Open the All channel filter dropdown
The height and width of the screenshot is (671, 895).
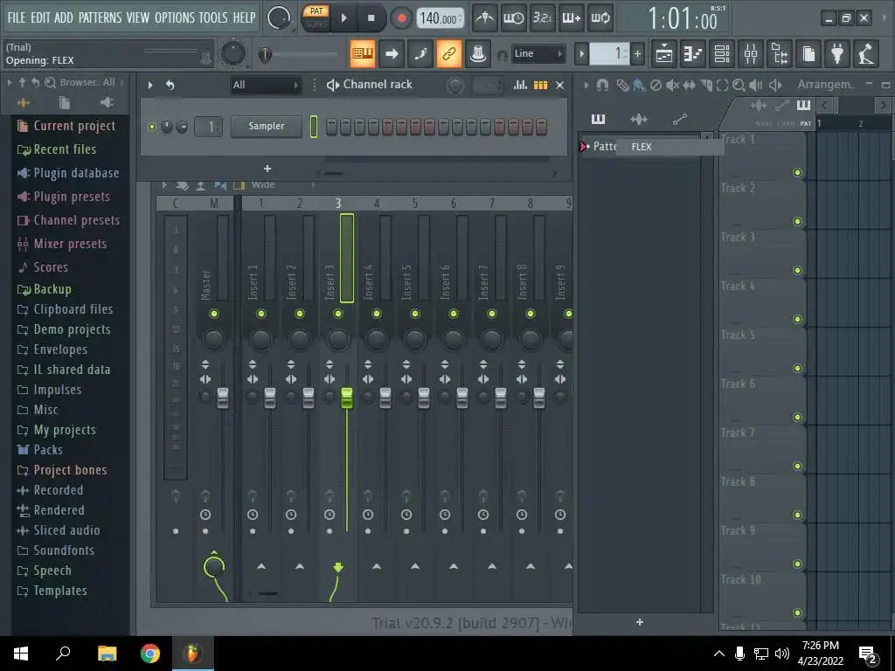pyautogui.click(x=265, y=85)
